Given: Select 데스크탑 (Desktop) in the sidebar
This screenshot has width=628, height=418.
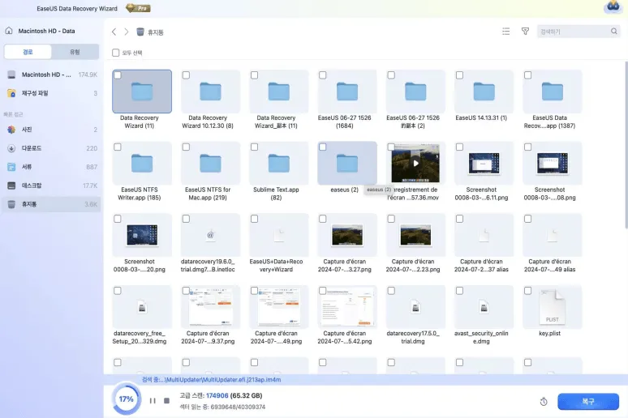Looking at the screenshot, I should coord(31,186).
